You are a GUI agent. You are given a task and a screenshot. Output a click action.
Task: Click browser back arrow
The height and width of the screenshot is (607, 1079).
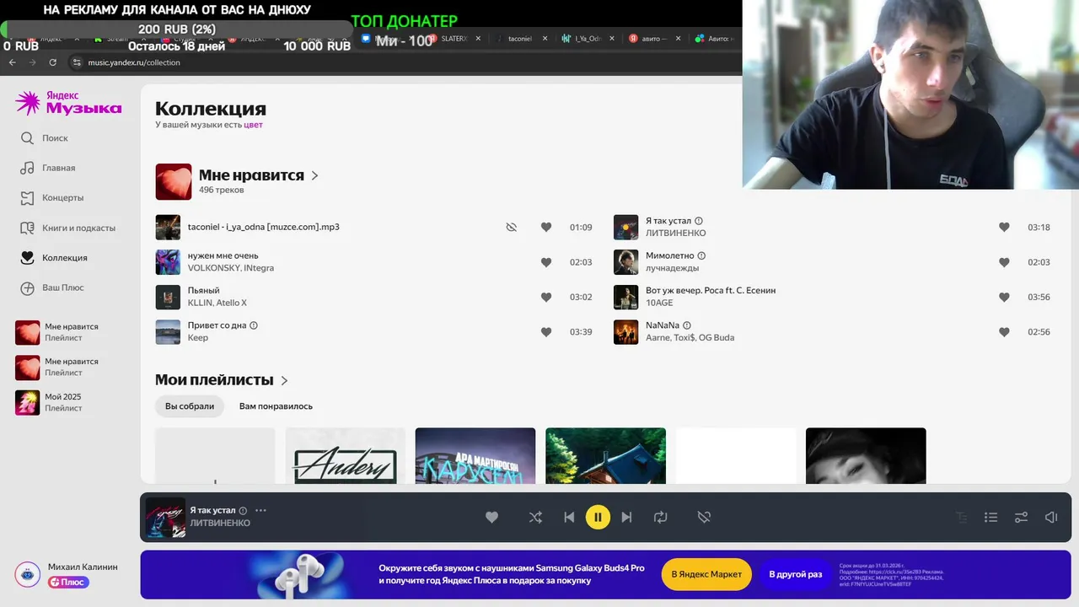pos(13,62)
